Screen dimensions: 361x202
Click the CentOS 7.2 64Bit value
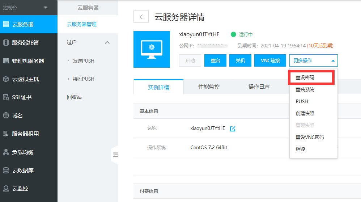coord(209,147)
